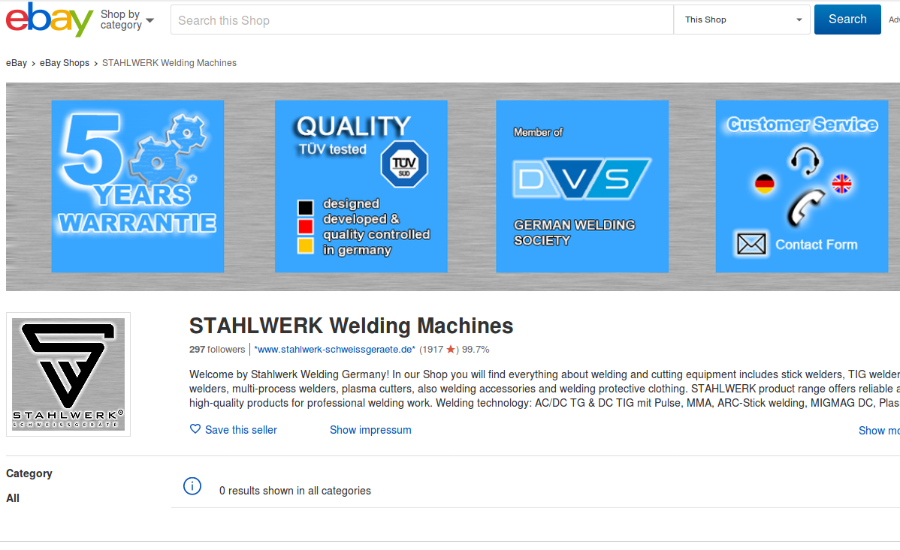Viewport: 900px width, 550px height.
Task: Go to eBay breadcrumb link
Action: click(x=17, y=63)
